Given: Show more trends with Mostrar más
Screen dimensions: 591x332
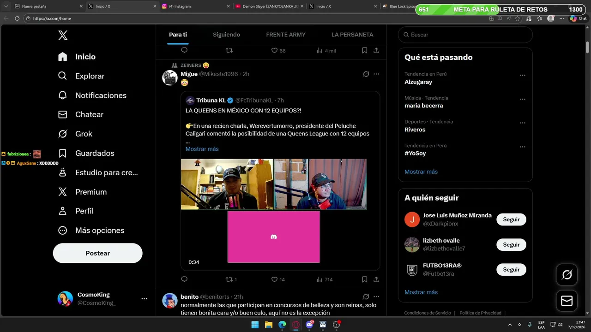Looking at the screenshot, I should point(421,172).
